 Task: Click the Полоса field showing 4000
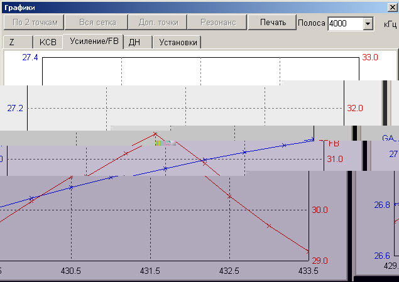pyautogui.click(x=344, y=24)
